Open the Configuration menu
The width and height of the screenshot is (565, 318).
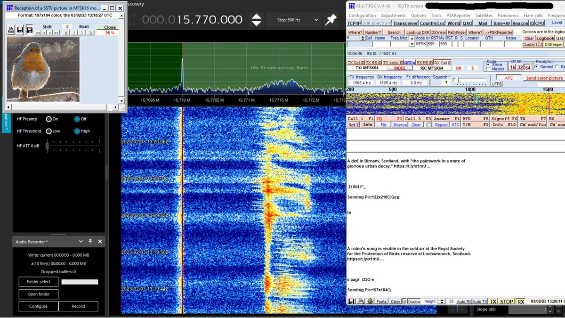pos(362,16)
